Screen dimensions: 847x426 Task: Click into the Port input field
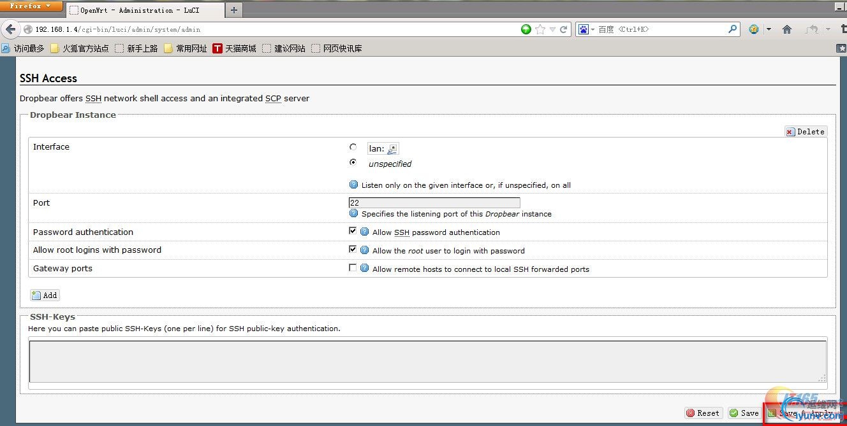(x=434, y=202)
